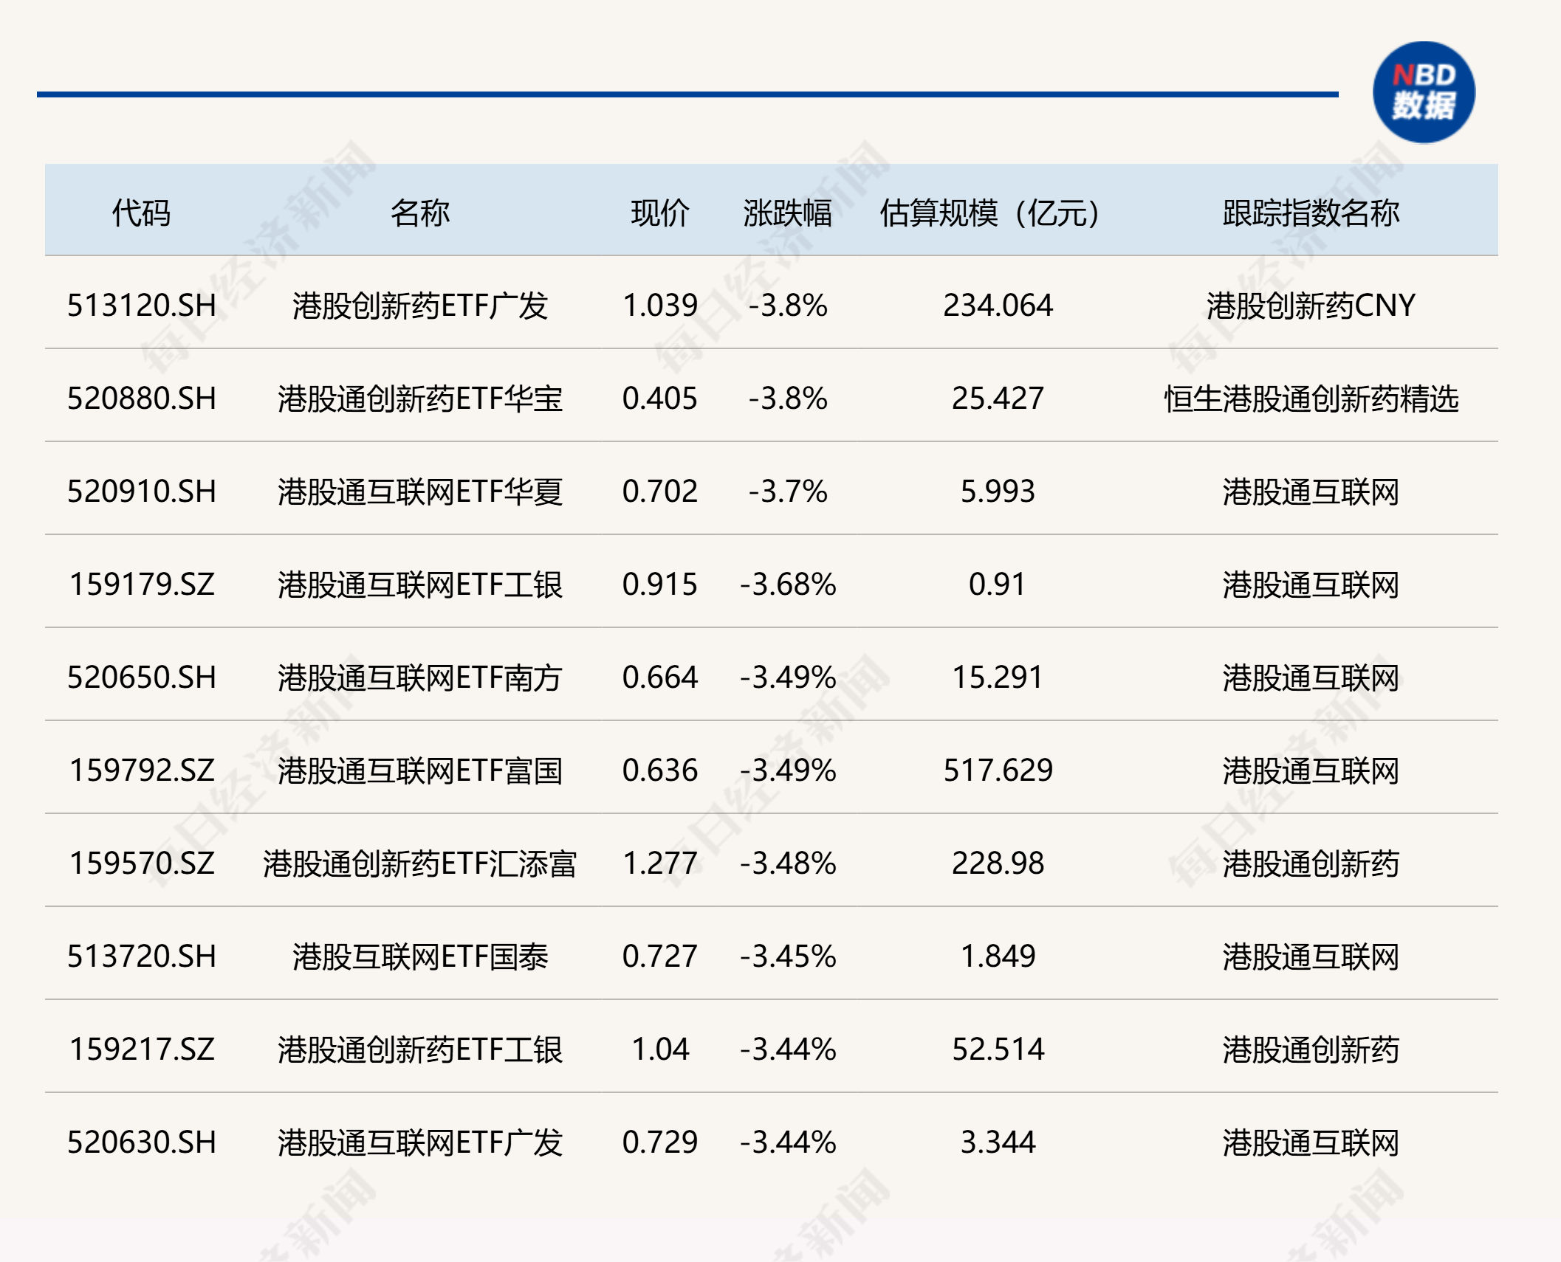The height and width of the screenshot is (1262, 1561).
Task: Select the 现价 column header
Action: point(660,213)
